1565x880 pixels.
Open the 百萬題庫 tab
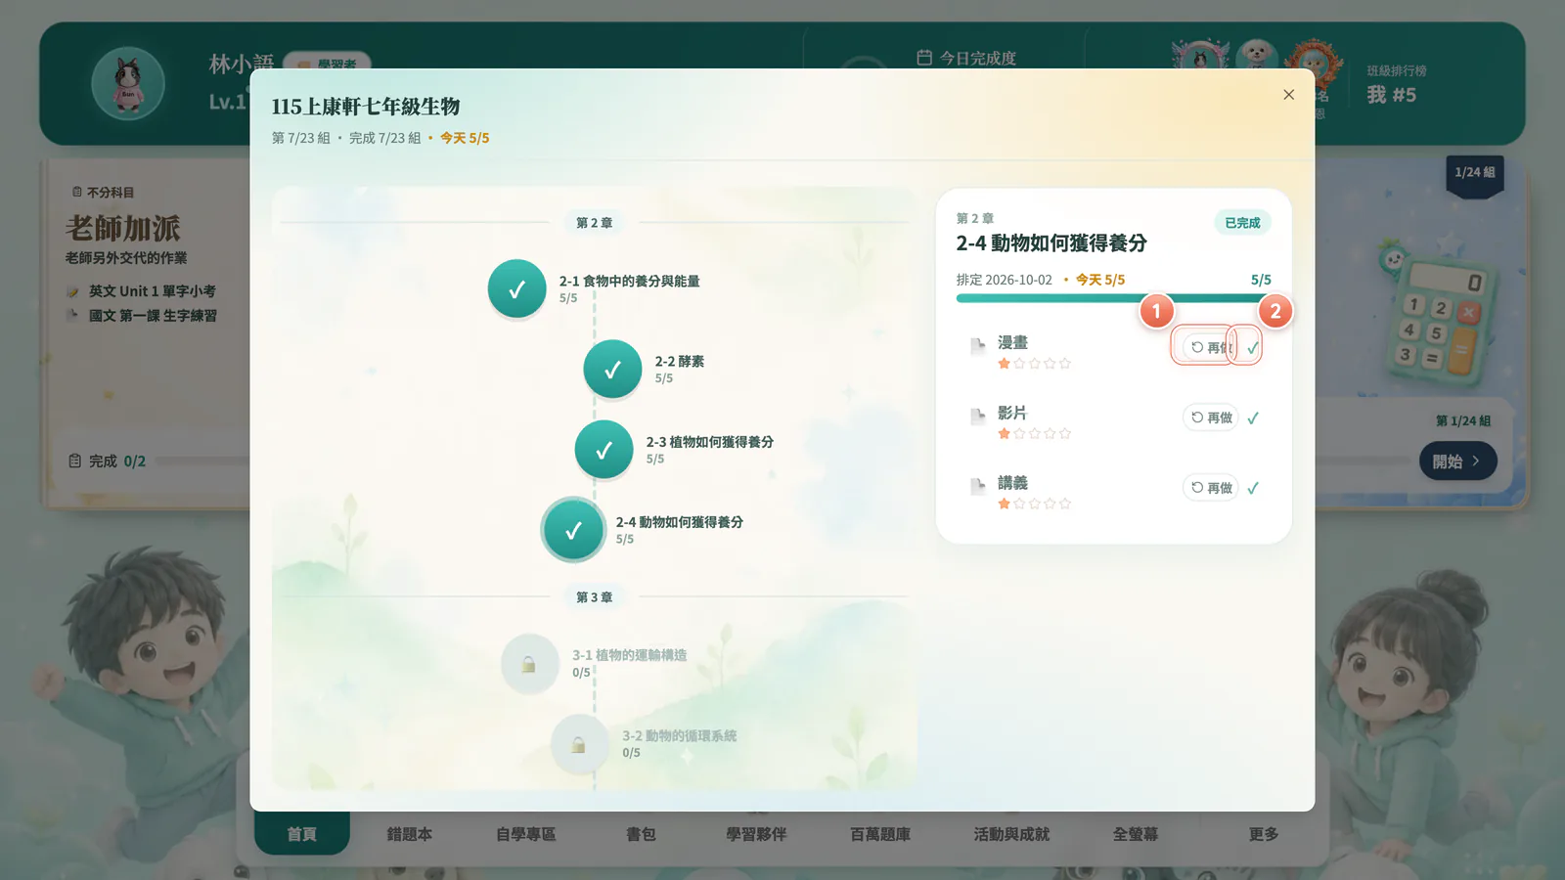pyautogui.click(x=880, y=834)
